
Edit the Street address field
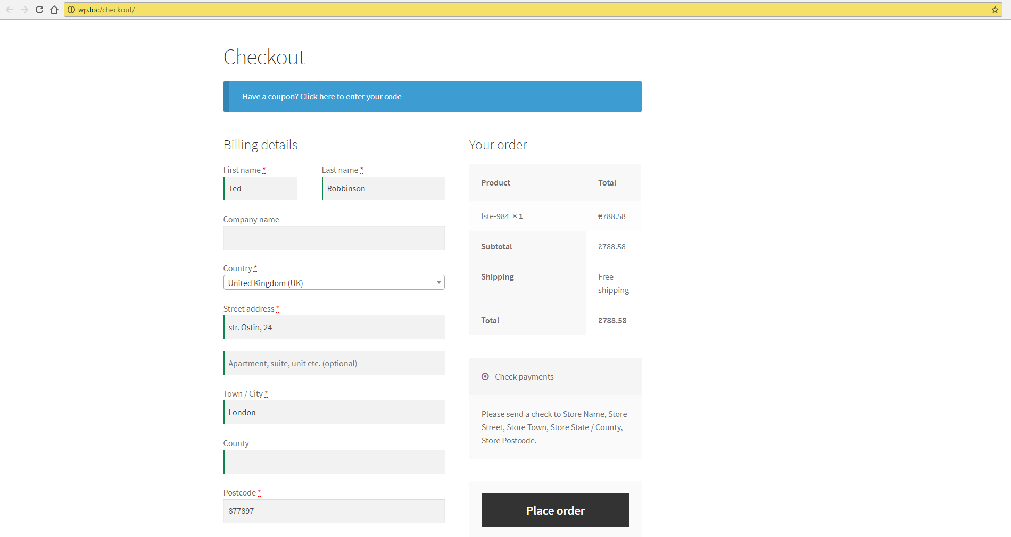tap(334, 328)
